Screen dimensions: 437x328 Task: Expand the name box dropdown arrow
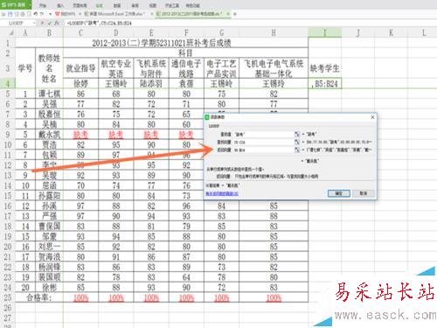coord(34,23)
